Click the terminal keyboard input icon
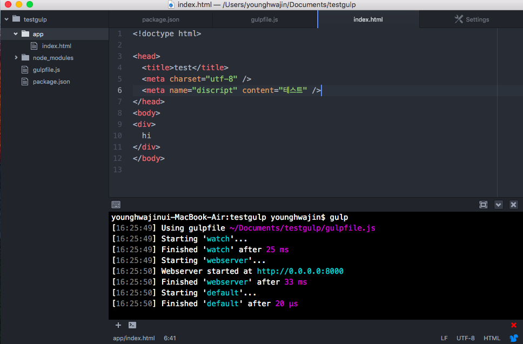This screenshot has height=344, width=523. [116, 205]
